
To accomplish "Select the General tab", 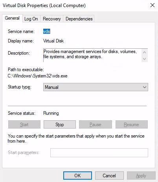I will 12,18.
